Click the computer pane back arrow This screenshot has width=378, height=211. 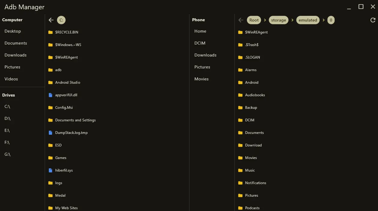click(51, 20)
